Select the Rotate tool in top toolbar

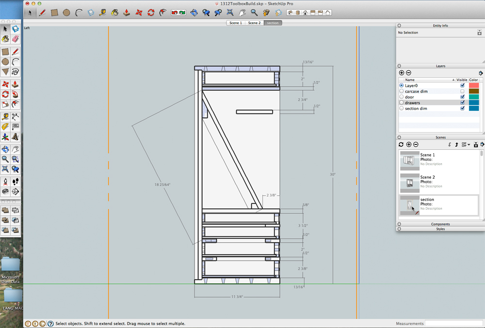151,13
